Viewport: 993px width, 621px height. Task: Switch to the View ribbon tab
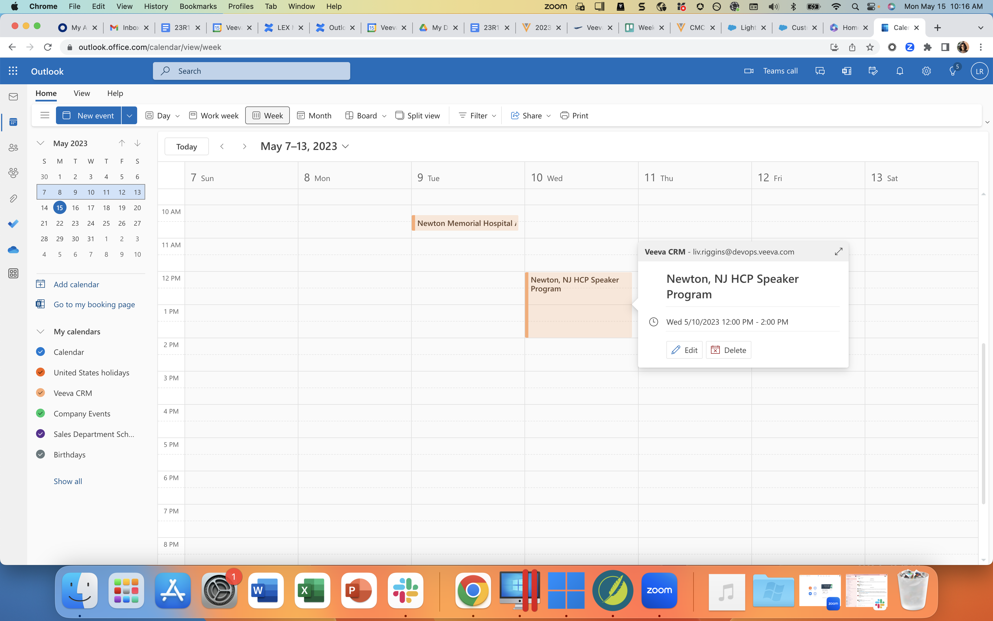82,93
